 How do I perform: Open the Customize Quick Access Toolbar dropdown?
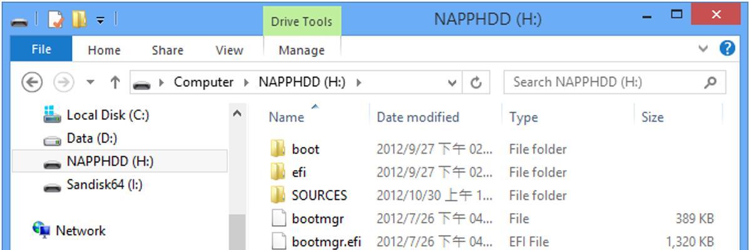pos(100,21)
